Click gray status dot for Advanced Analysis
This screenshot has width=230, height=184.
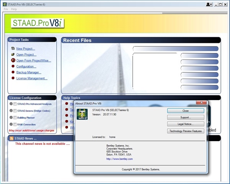(x=11, y=104)
